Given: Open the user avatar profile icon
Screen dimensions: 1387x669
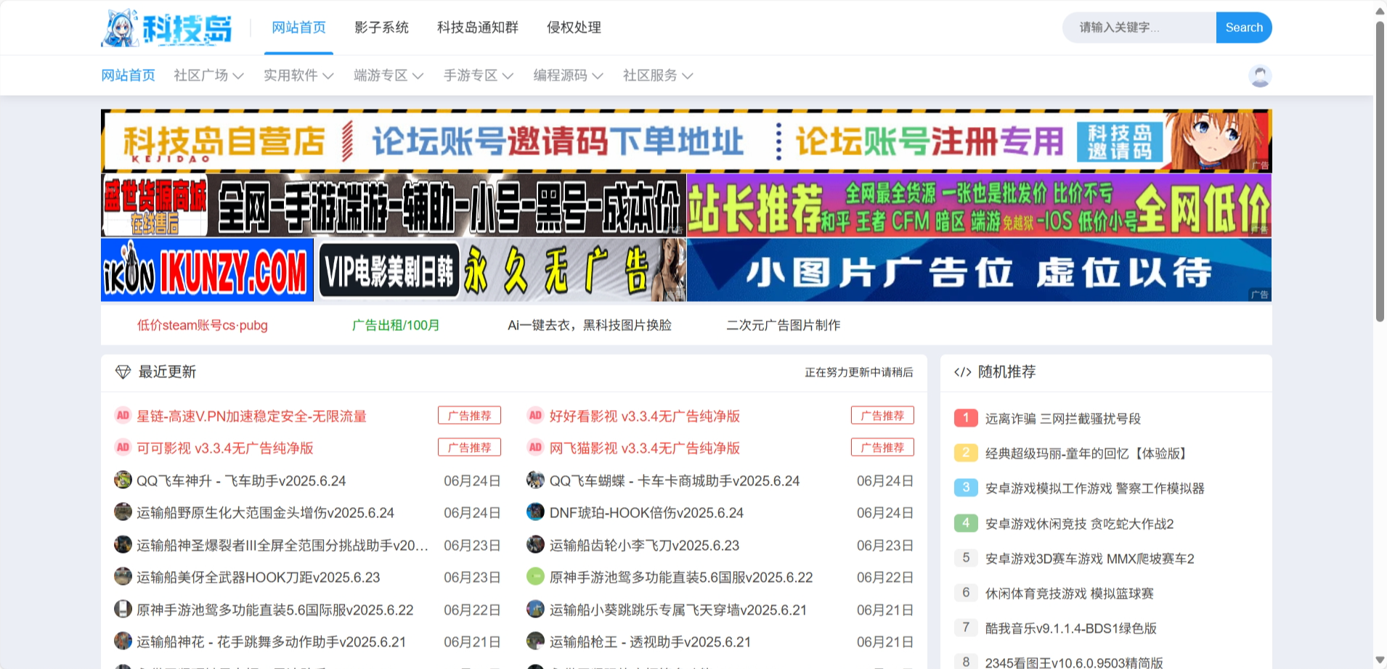Looking at the screenshot, I should [1260, 75].
